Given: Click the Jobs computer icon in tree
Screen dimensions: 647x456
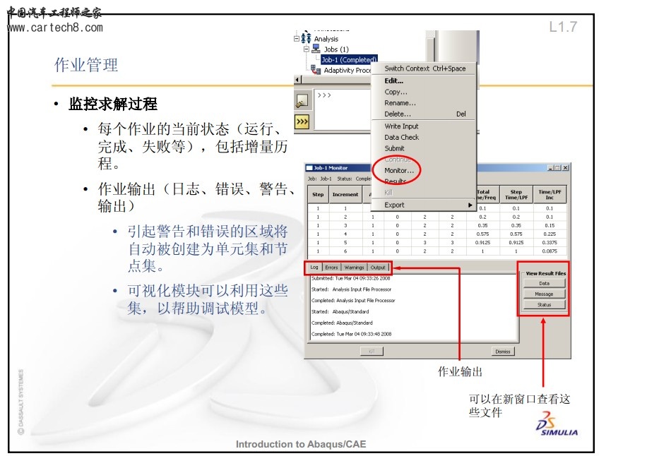Looking at the screenshot, I should (x=316, y=49).
